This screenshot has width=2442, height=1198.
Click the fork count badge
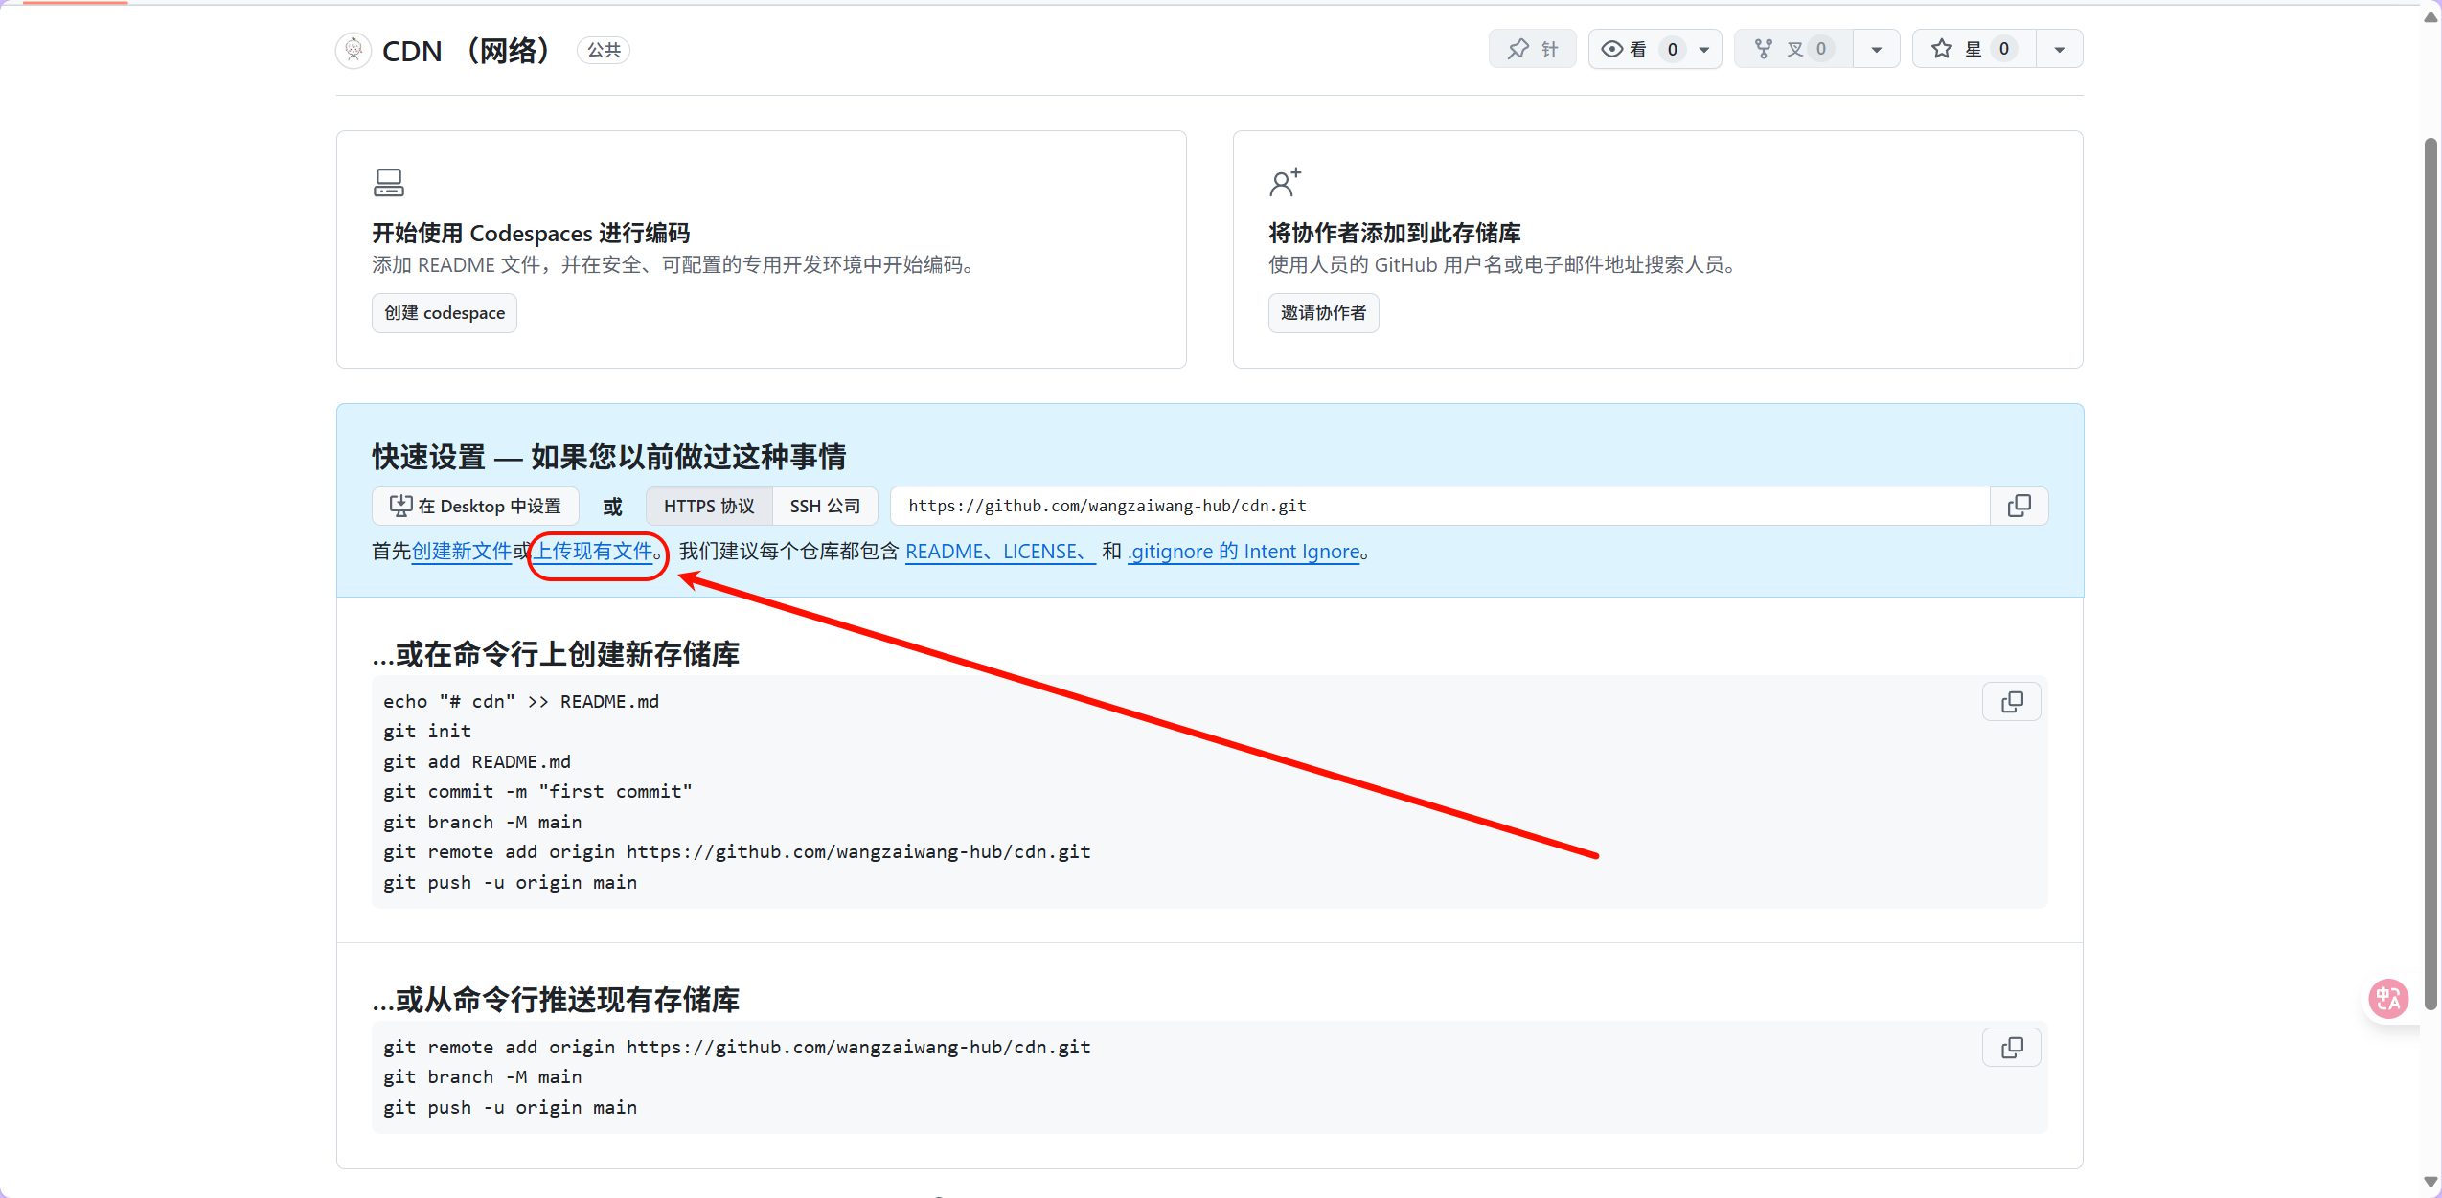point(1820,49)
